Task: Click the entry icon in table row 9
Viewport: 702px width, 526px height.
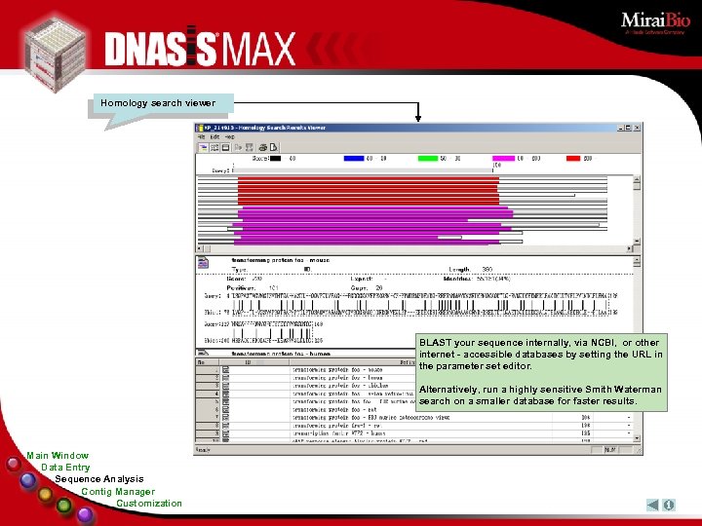Action: coord(225,433)
